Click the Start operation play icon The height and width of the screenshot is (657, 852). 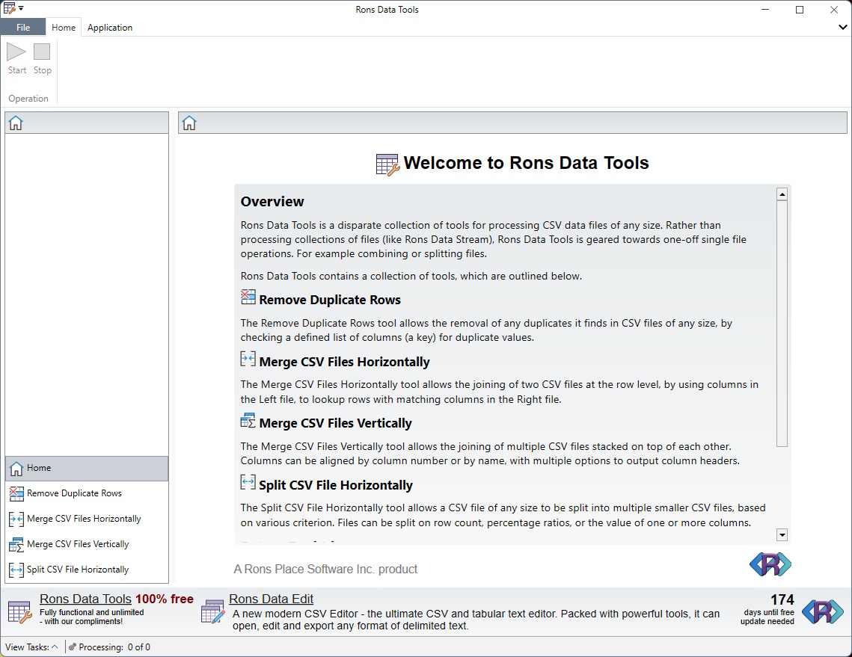(16, 52)
